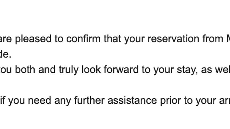Screen dimensions: 230x129
Task: Click the word "reservation" in the first line
Action: tap(173, 39)
